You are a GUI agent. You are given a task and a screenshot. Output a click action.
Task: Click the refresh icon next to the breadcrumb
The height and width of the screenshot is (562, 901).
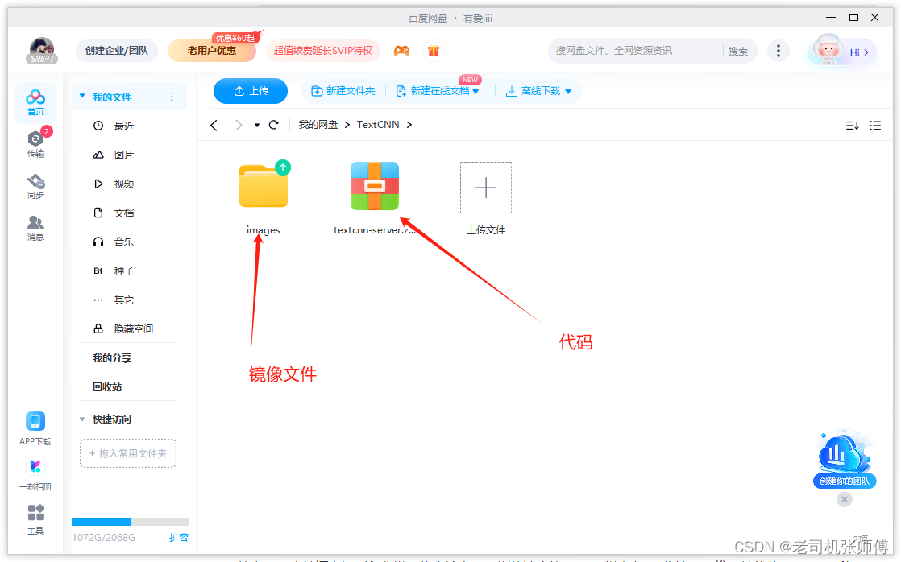coord(274,126)
